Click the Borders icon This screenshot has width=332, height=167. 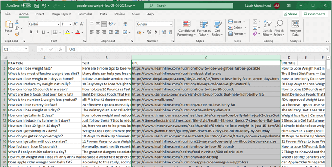55,32
